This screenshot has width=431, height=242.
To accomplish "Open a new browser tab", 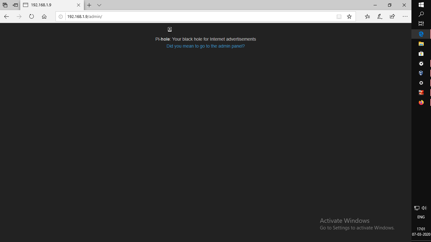I will (x=89, y=5).
